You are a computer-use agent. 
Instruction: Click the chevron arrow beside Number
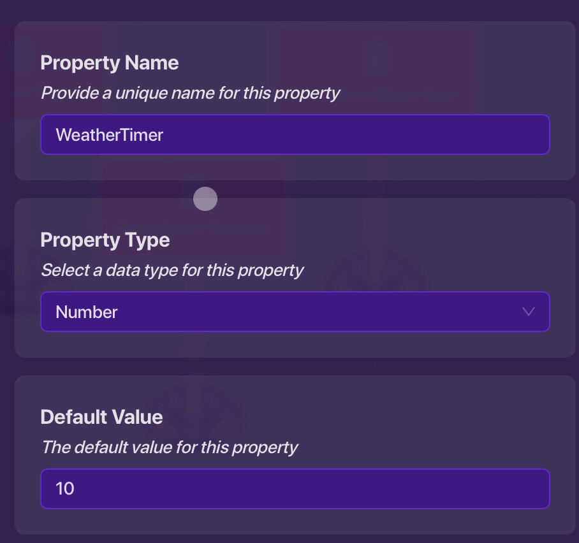[x=528, y=312]
